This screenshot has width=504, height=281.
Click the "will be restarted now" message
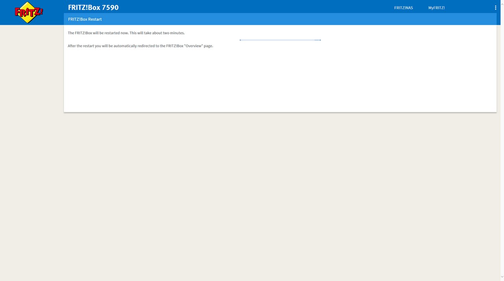click(x=126, y=33)
